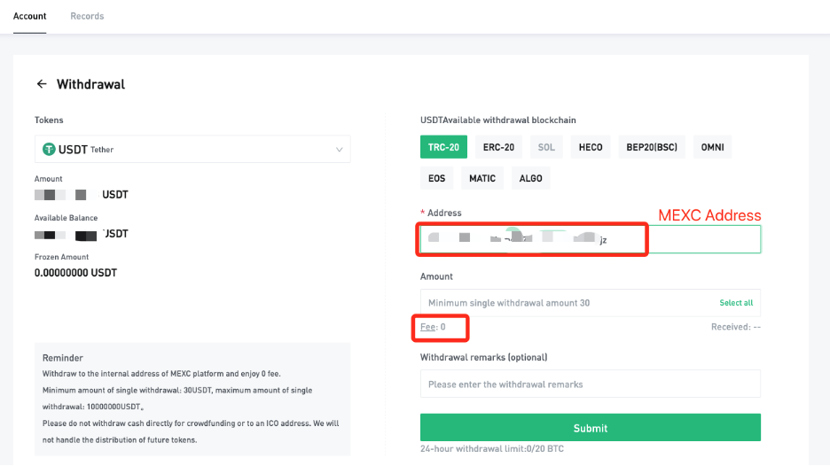Click the Tether USDT logo icon

coord(48,149)
